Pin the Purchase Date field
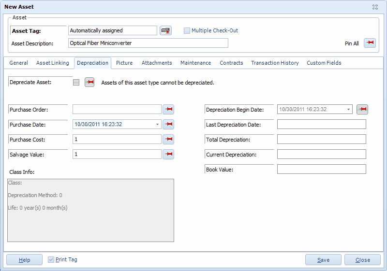Viewport: 387px width, 271px height. point(168,125)
